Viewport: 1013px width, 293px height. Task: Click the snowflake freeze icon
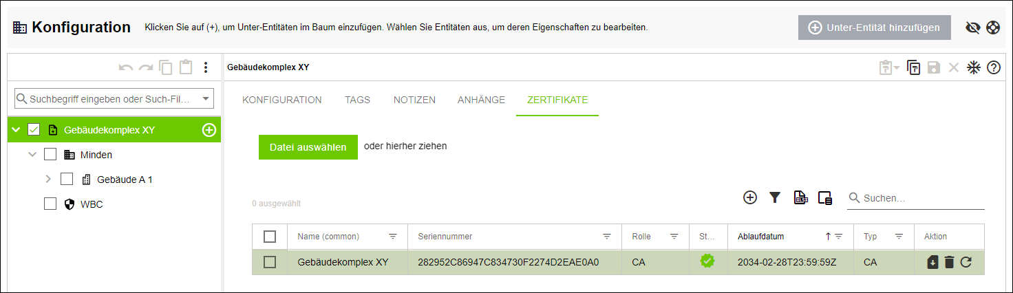973,67
